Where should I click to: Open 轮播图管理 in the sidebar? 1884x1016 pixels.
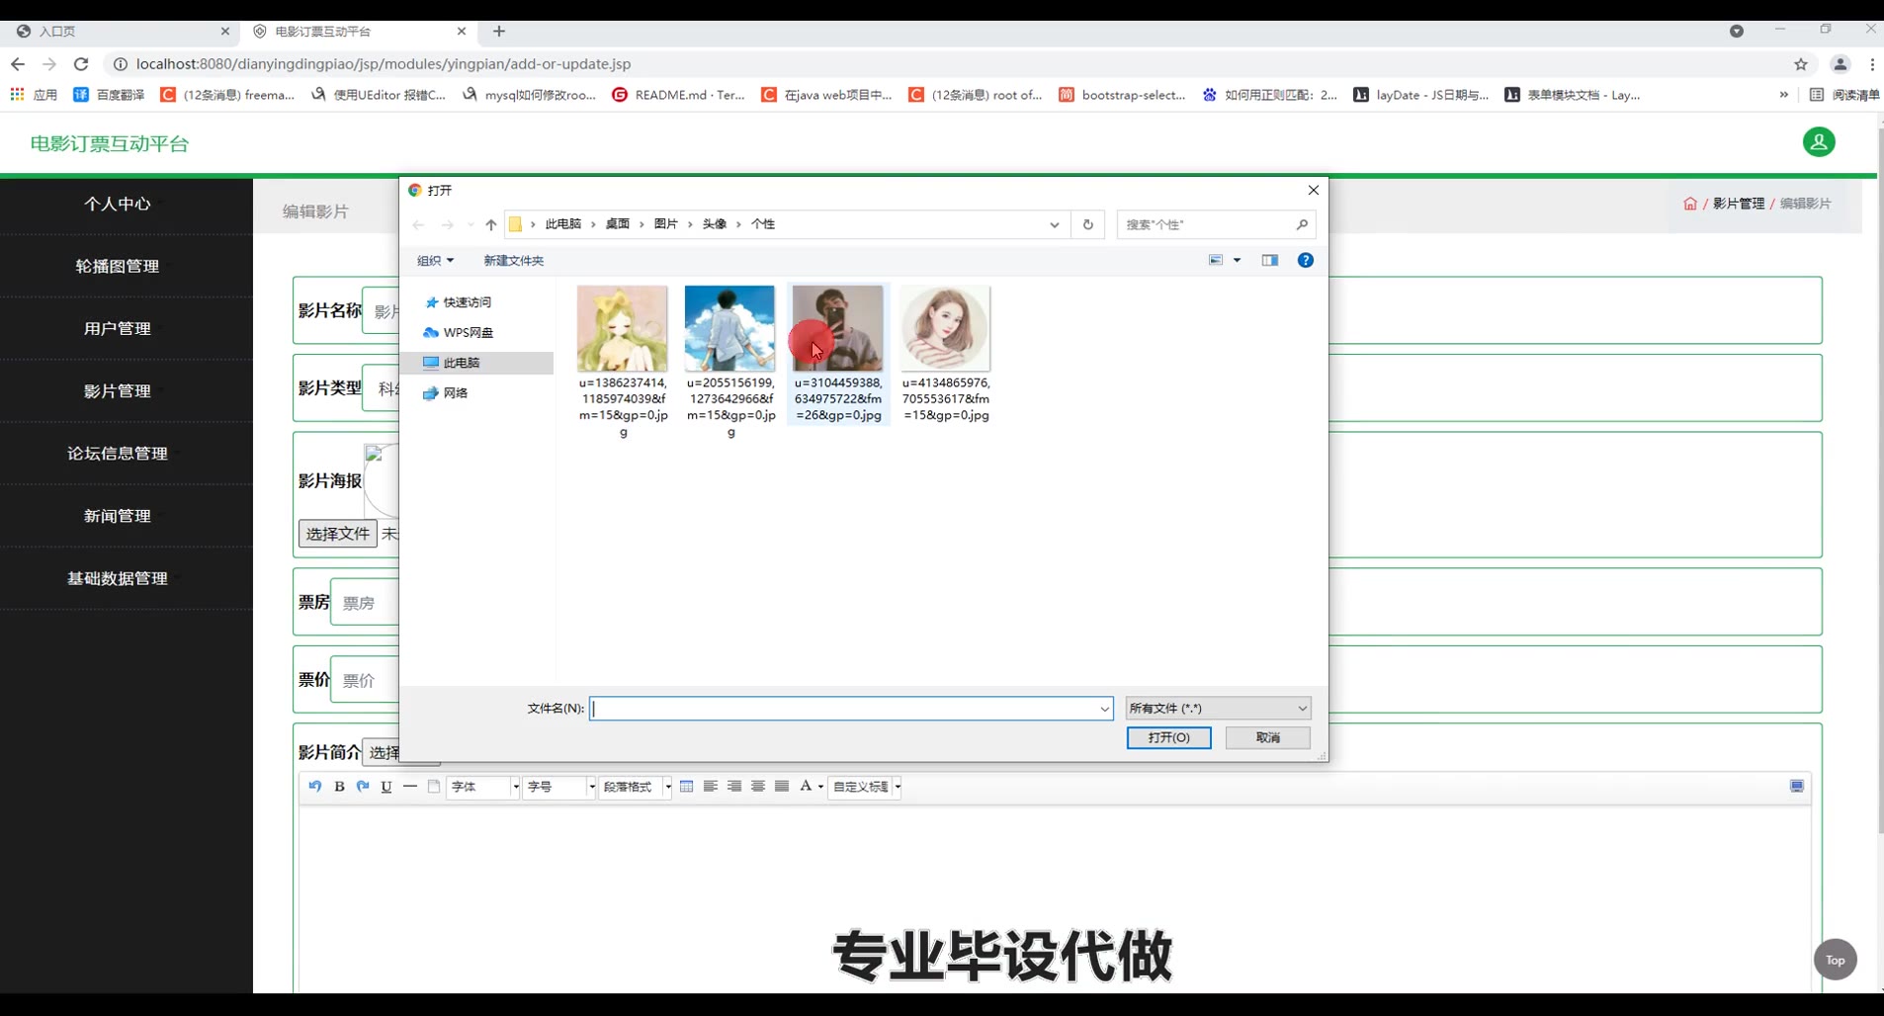(x=118, y=266)
